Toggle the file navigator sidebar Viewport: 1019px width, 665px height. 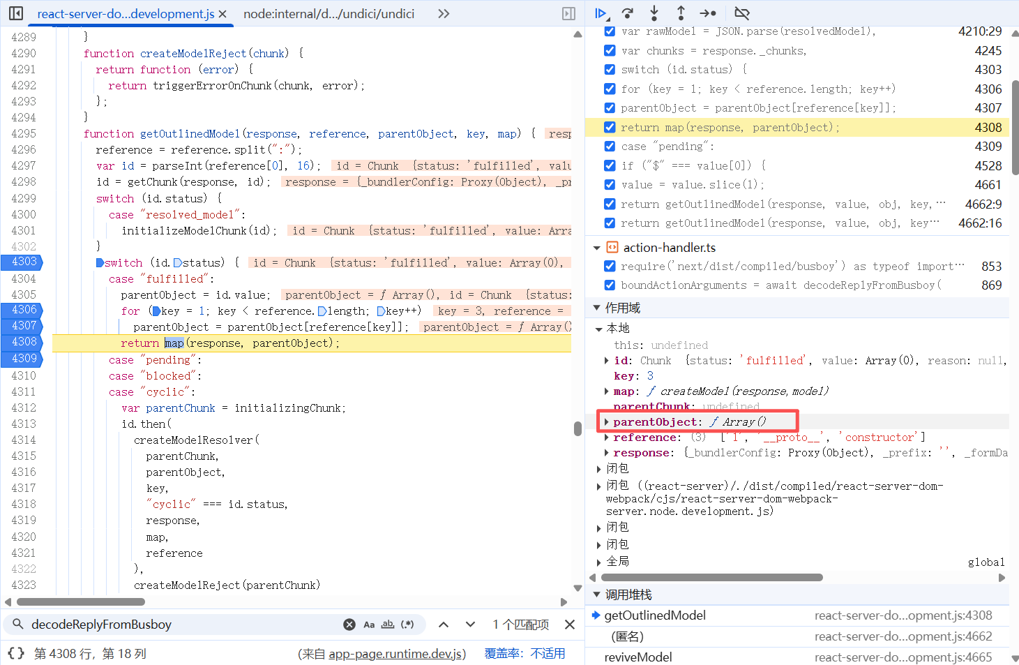tap(16, 13)
